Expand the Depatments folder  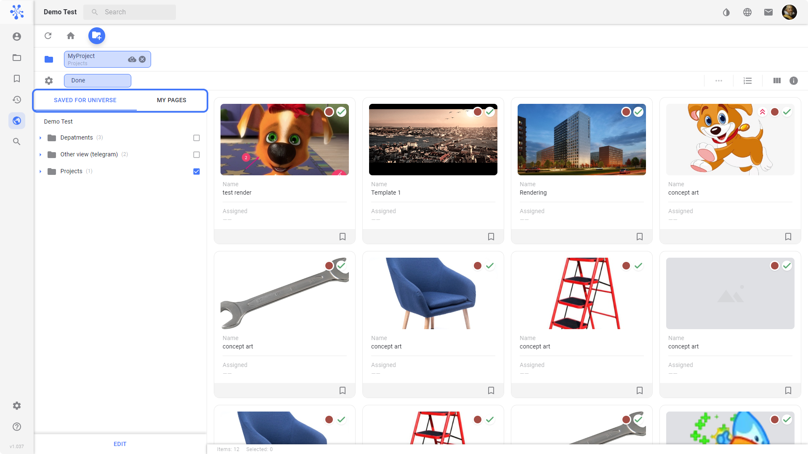click(40, 138)
